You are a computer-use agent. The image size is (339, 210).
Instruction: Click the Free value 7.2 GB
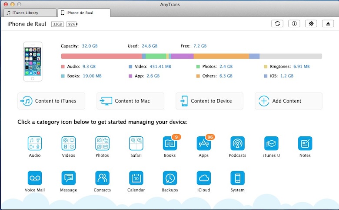coord(200,46)
